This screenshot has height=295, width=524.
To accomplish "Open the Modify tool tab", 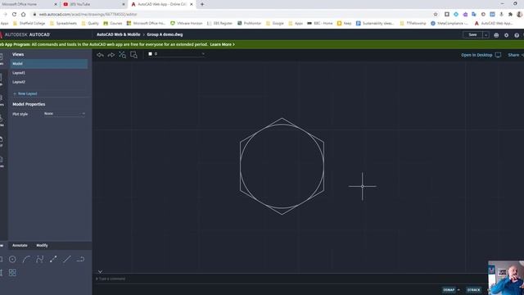I will (42, 246).
